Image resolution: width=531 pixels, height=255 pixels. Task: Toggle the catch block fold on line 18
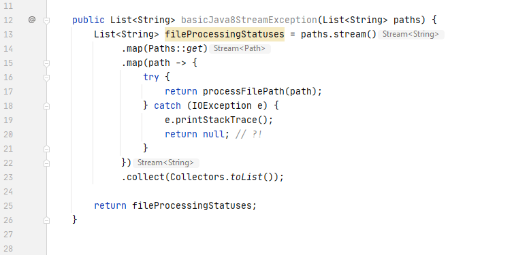(47, 106)
